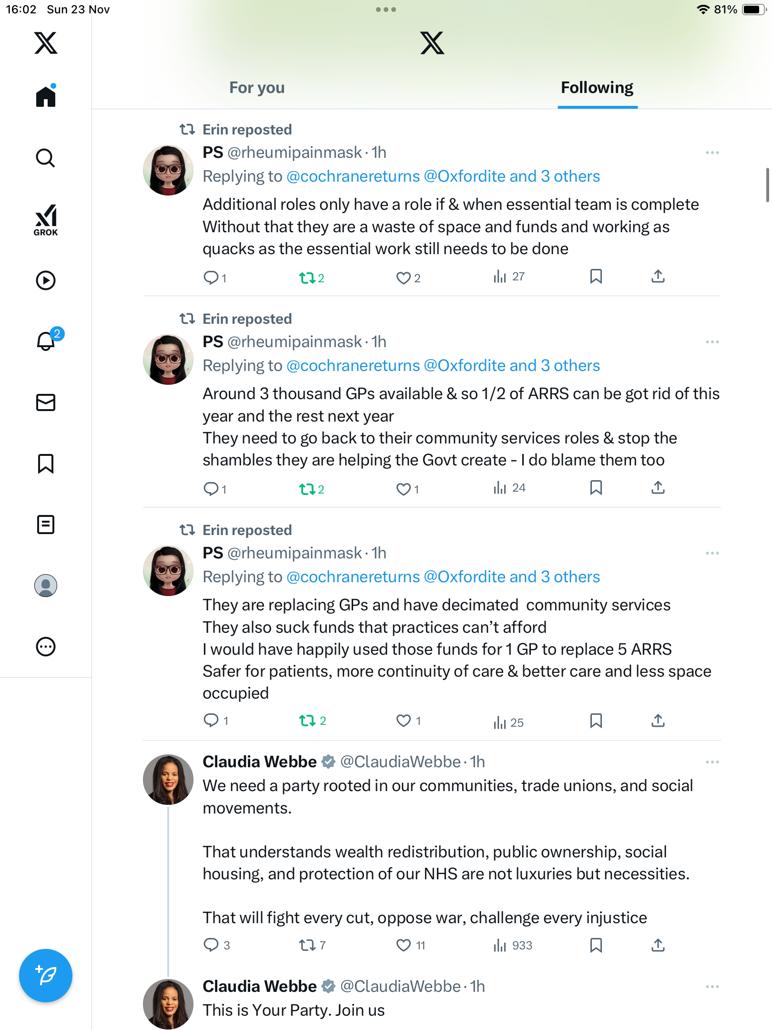The image size is (772, 1030).
Task: Tap PS avatar on first post
Action: click(x=168, y=170)
